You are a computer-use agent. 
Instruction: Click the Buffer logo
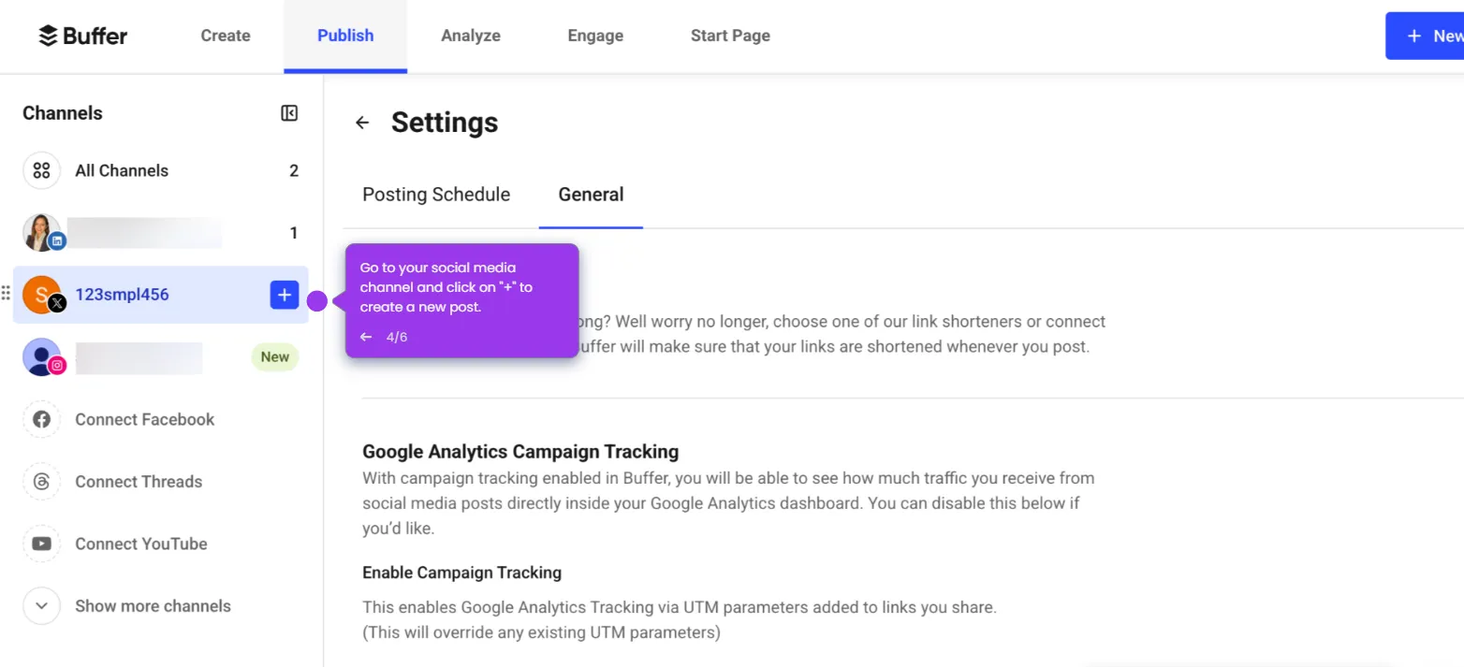(x=82, y=36)
